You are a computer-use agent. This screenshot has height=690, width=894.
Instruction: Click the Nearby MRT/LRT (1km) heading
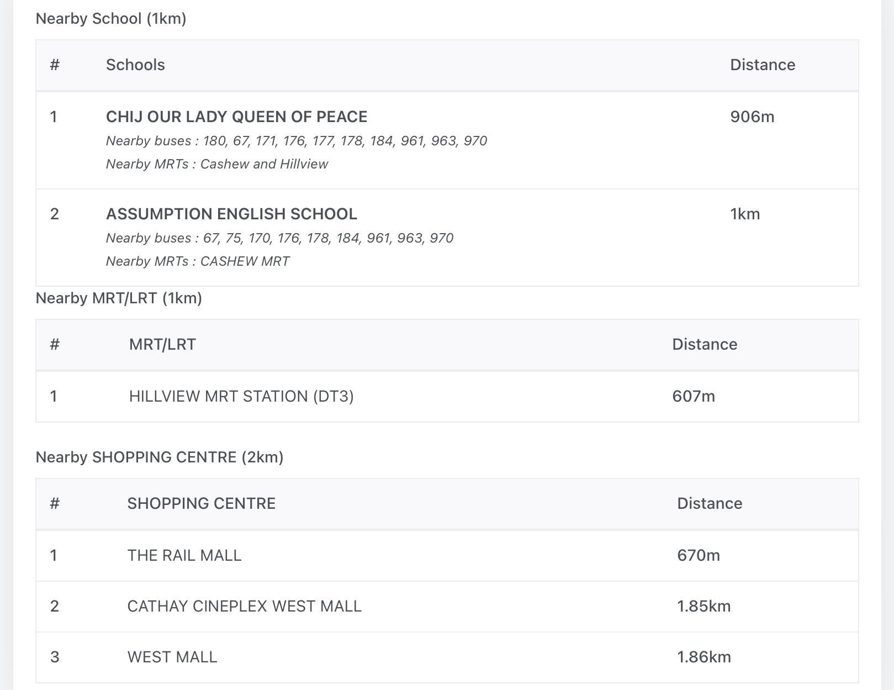click(x=119, y=298)
